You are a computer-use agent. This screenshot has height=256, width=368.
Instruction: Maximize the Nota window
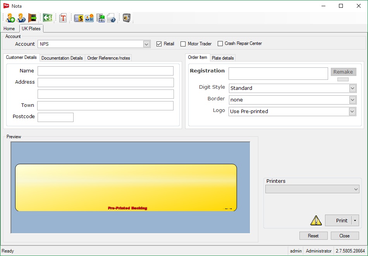pyautogui.click(x=341, y=6)
